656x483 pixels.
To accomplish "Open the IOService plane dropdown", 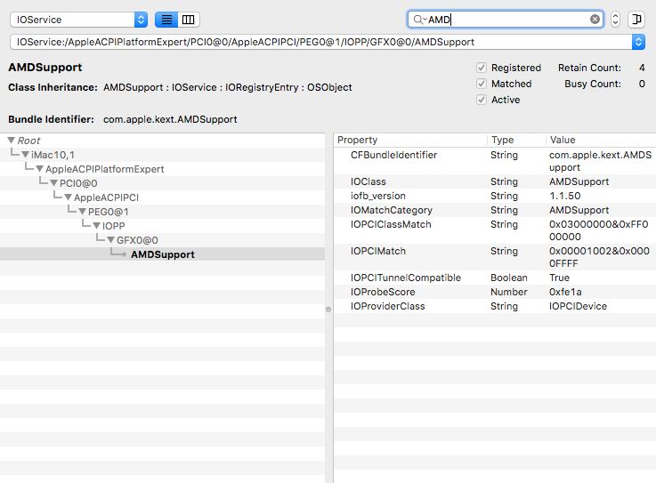I will [x=79, y=20].
